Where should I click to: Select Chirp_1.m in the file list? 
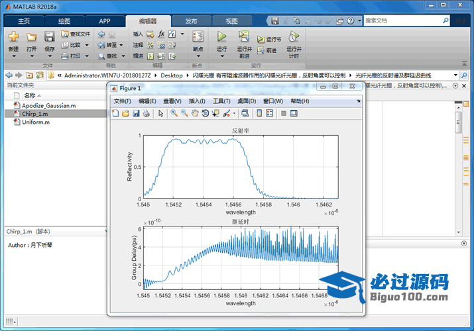click(34, 114)
